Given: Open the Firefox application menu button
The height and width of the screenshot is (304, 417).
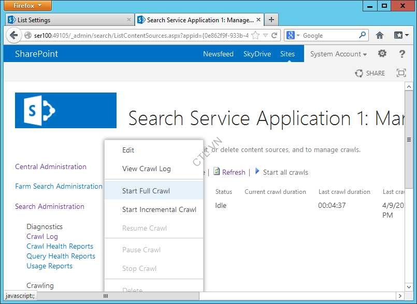Looking at the screenshot, I should pos(28,6).
